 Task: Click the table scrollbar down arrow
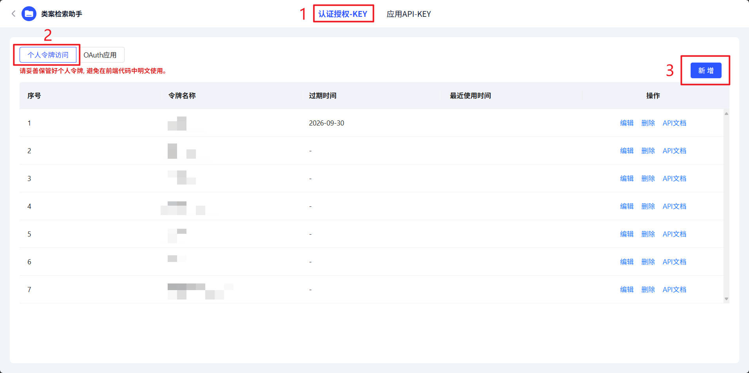pos(726,299)
